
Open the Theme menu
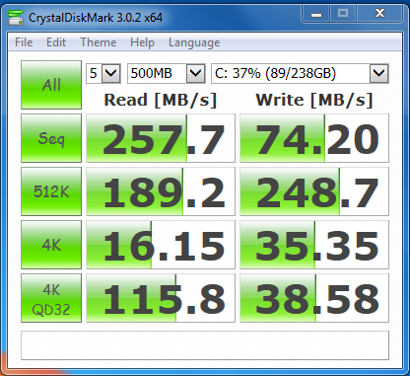point(99,42)
